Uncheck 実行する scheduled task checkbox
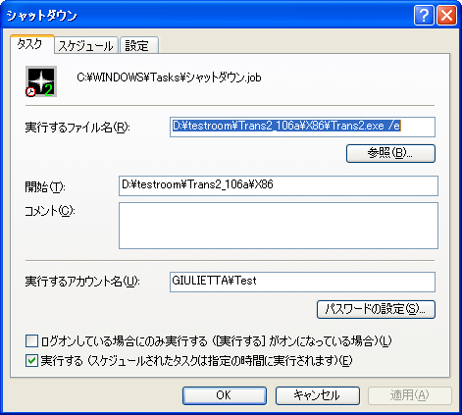 [31, 361]
